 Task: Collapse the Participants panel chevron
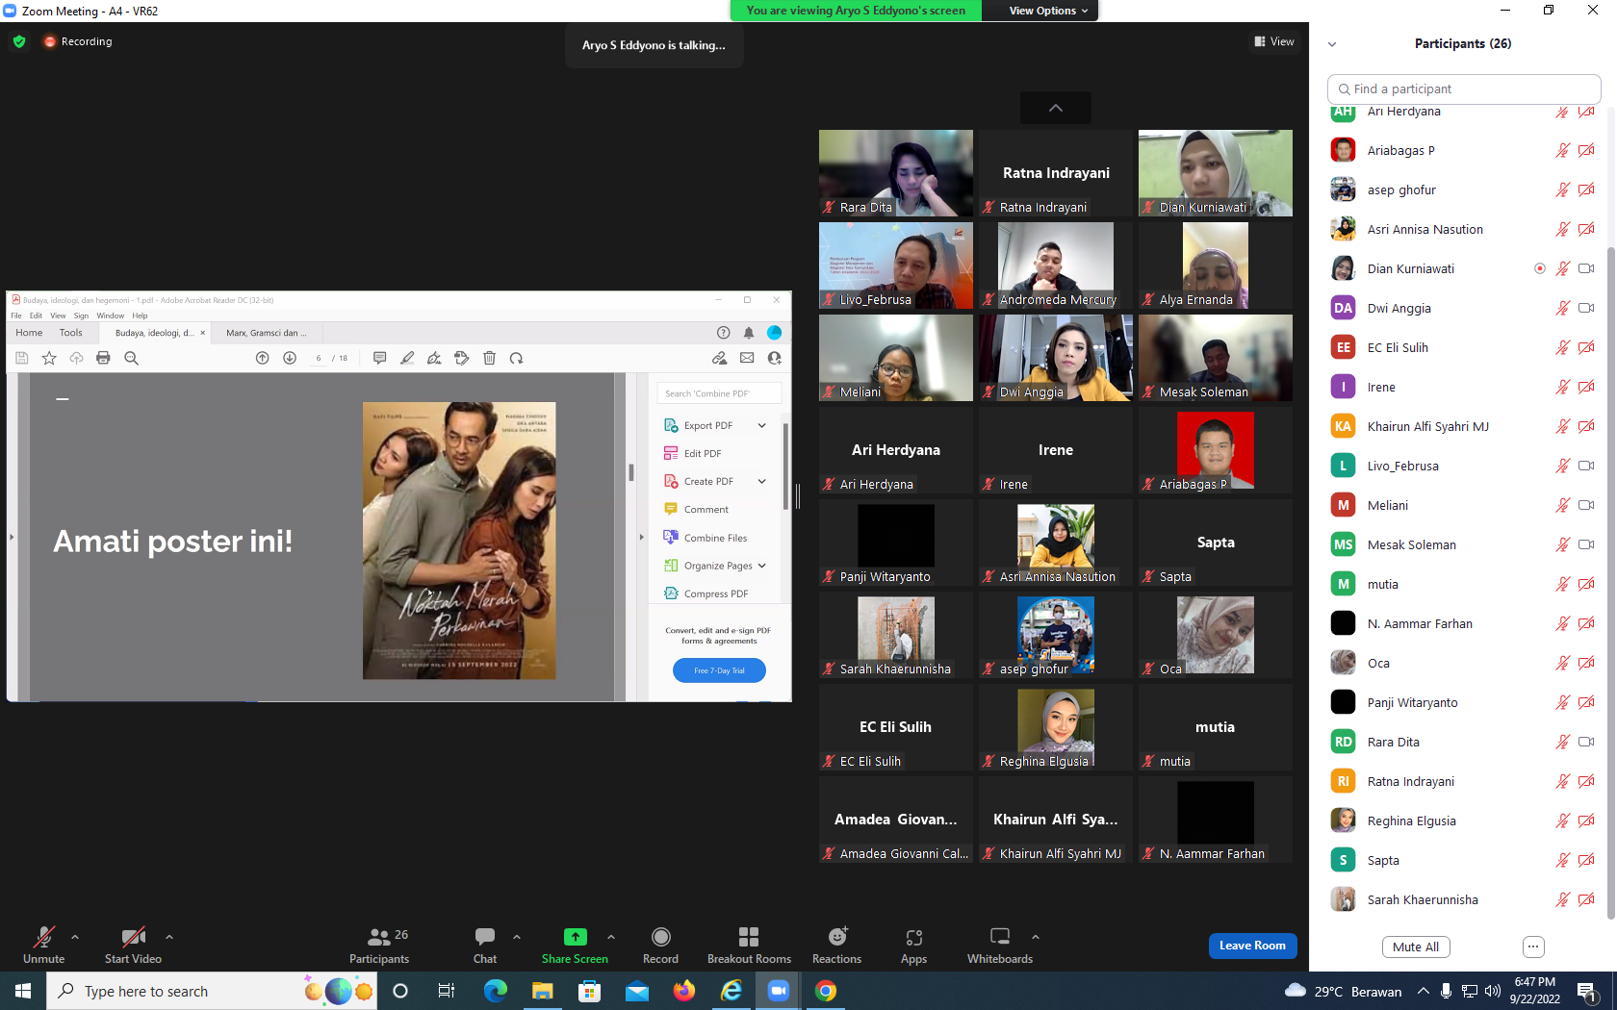tap(1332, 44)
